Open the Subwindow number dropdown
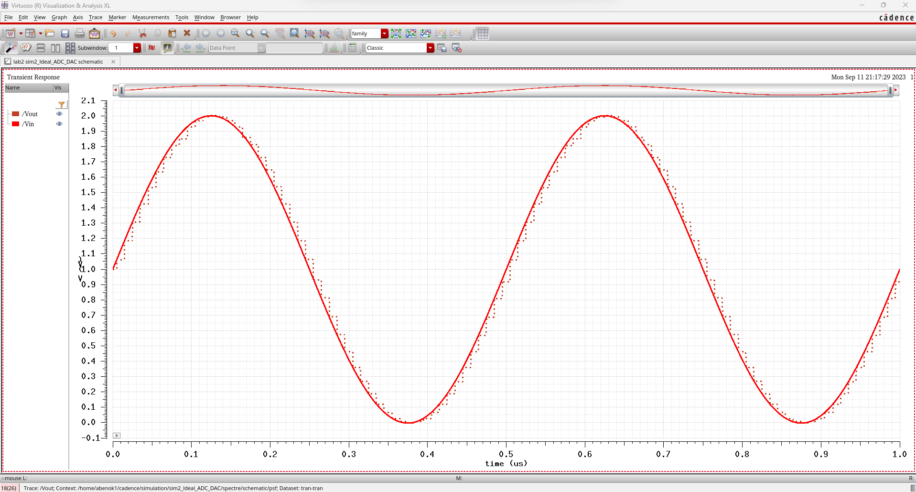 click(137, 48)
